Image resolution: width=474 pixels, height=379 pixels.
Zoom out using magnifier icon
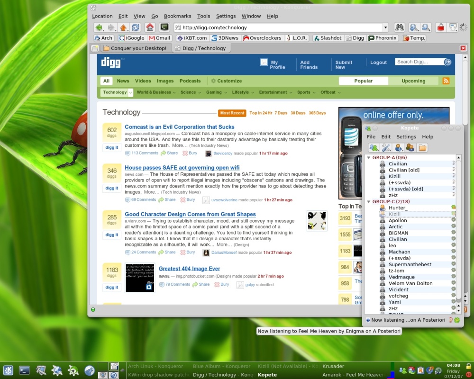pyautogui.click(x=426, y=27)
